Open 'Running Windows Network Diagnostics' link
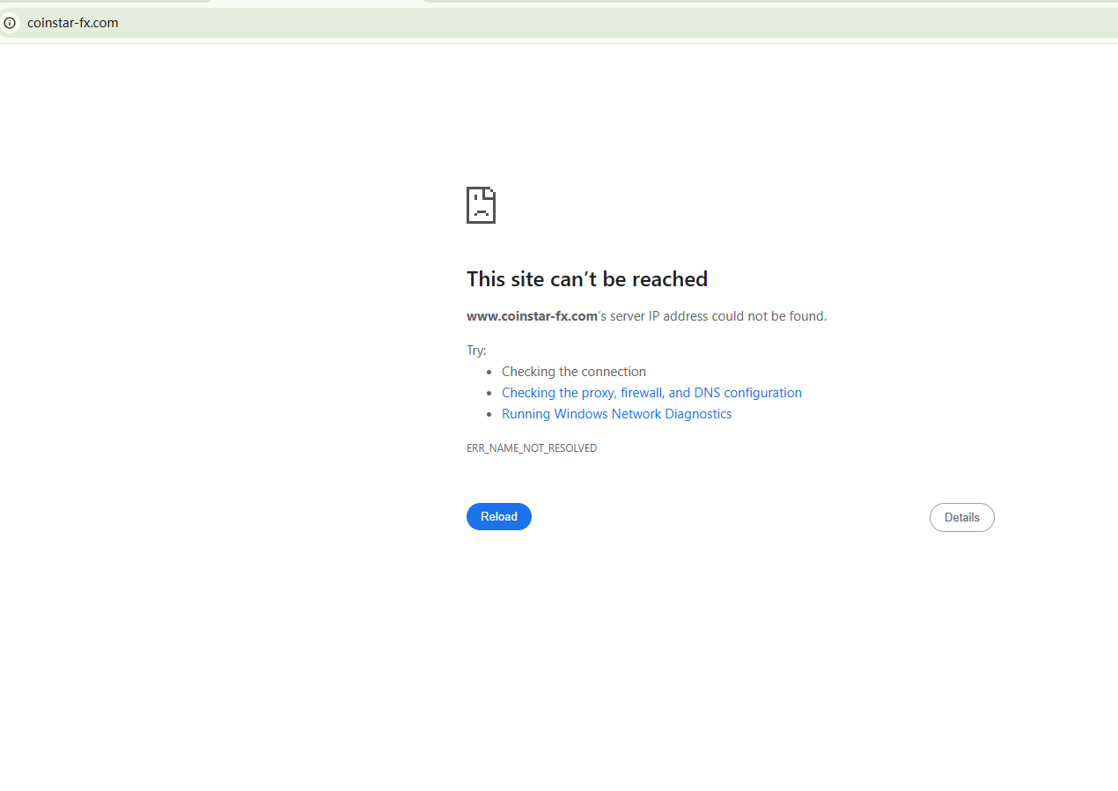This screenshot has width=1118, height=791. 616,414
